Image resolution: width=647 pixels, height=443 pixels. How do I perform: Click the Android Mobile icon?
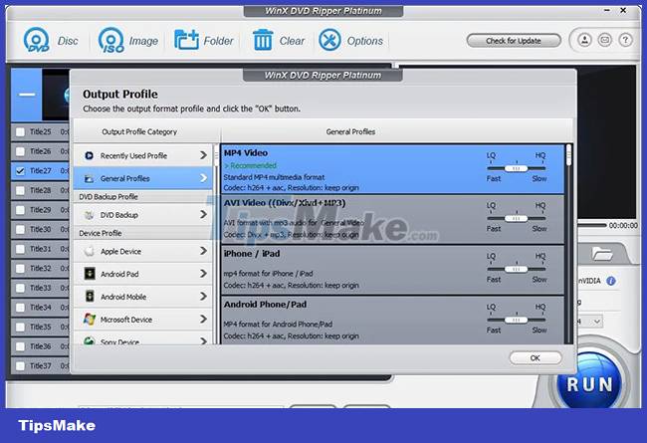90,297
